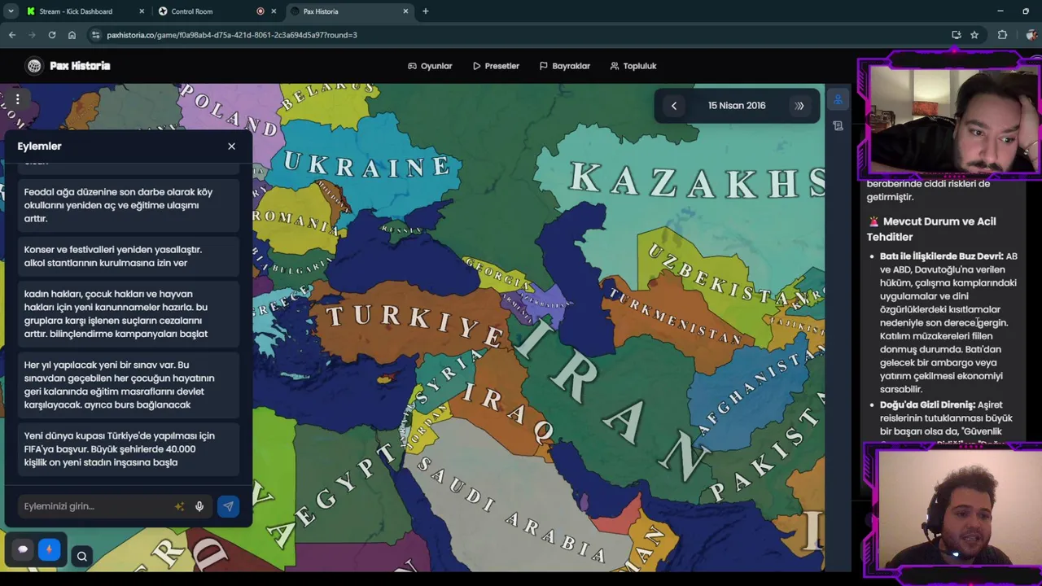Open a new browser tab
This screenshot has width=1042, height=586.
pos(425,11)
